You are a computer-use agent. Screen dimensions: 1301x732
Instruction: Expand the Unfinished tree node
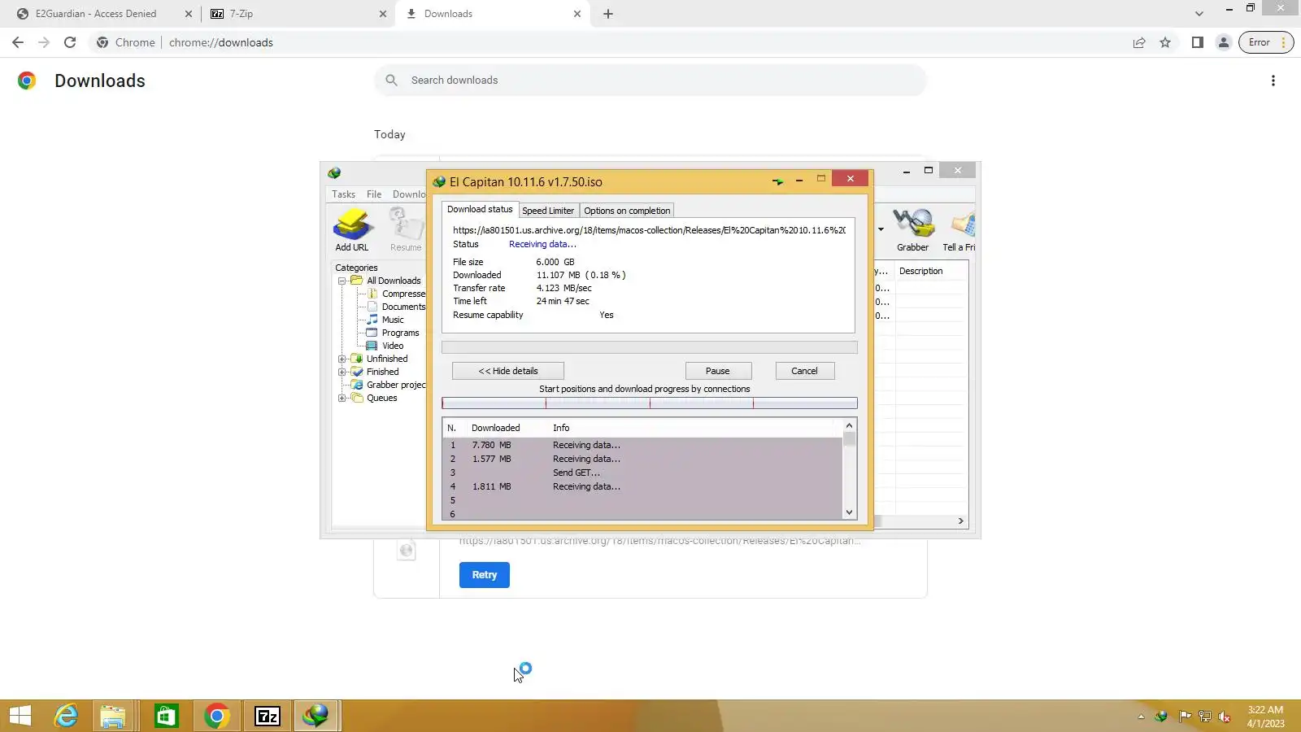point(342,359)
